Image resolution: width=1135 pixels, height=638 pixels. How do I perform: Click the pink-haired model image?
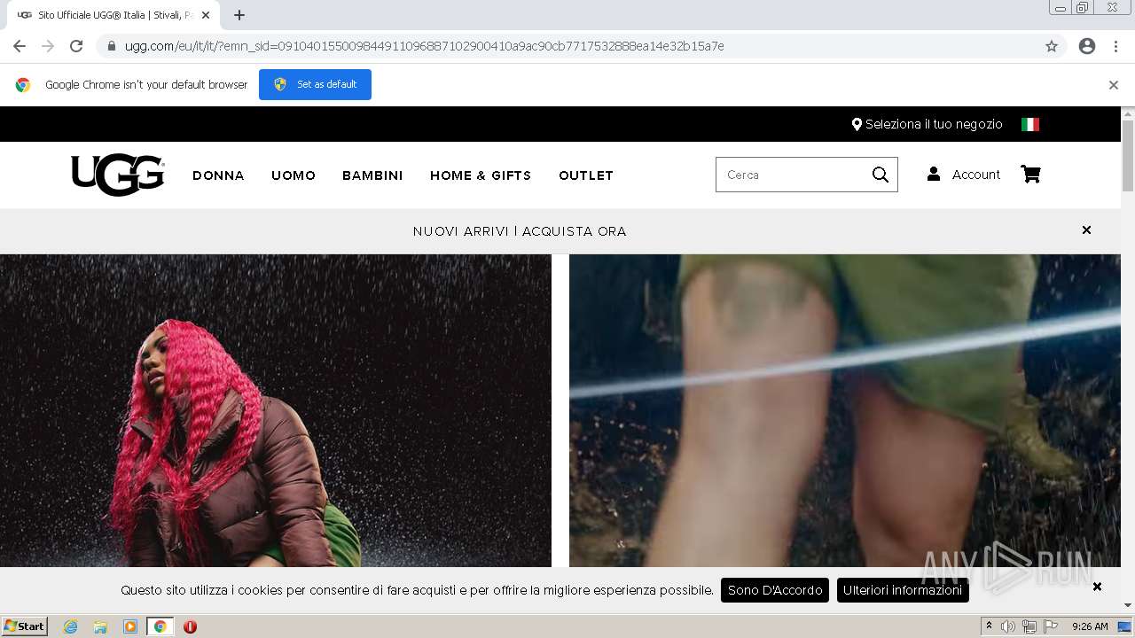pos(276,410)
